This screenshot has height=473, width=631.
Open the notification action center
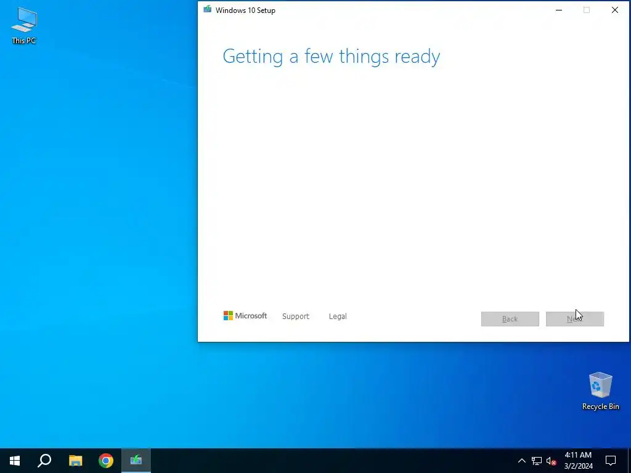pyautogui.click(x=611, y=461)
